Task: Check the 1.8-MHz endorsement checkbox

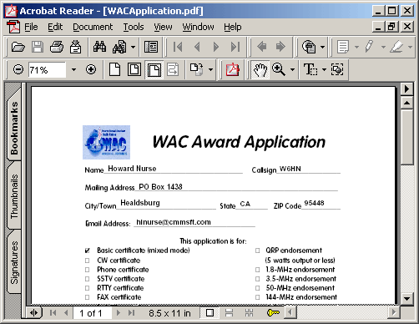Action: [258, 270]
